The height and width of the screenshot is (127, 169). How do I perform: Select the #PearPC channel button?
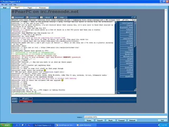pyautogui.click(x=26, y=99)
